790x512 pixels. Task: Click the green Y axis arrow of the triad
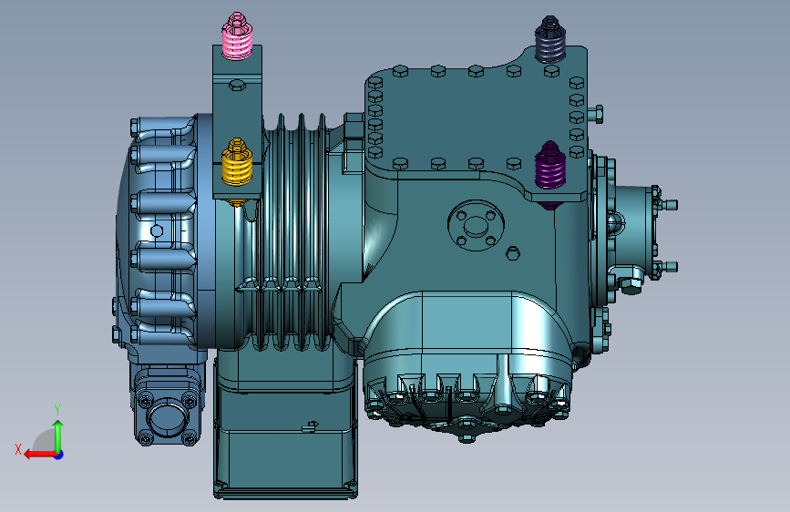pos(58,435)
